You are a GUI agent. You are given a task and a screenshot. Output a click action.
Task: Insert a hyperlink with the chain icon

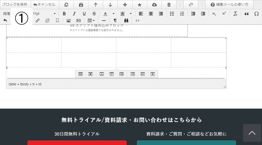37,20
